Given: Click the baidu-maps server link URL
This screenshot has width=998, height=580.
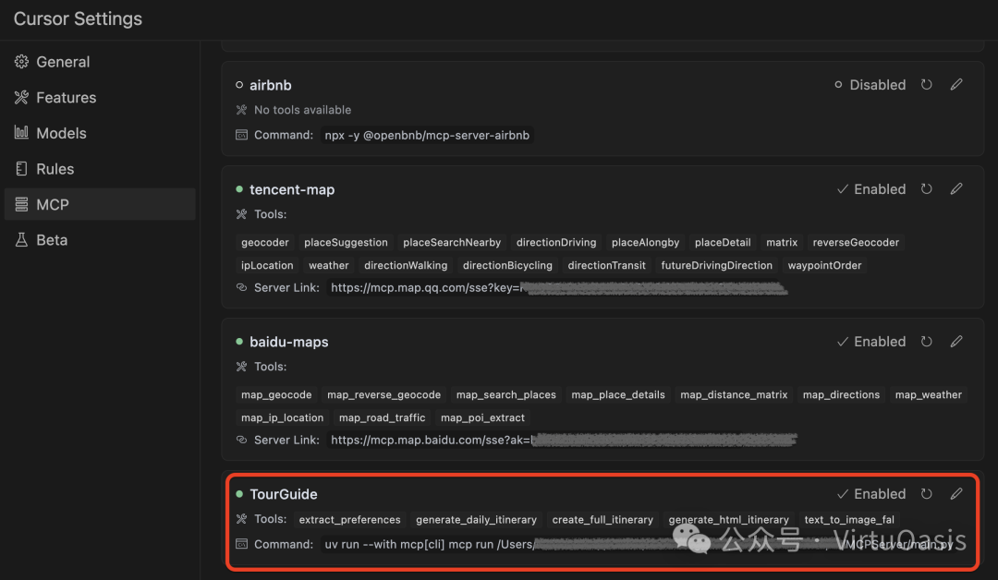Looking at the screenshot, I should pyautogui.click(x=563, y=441).
